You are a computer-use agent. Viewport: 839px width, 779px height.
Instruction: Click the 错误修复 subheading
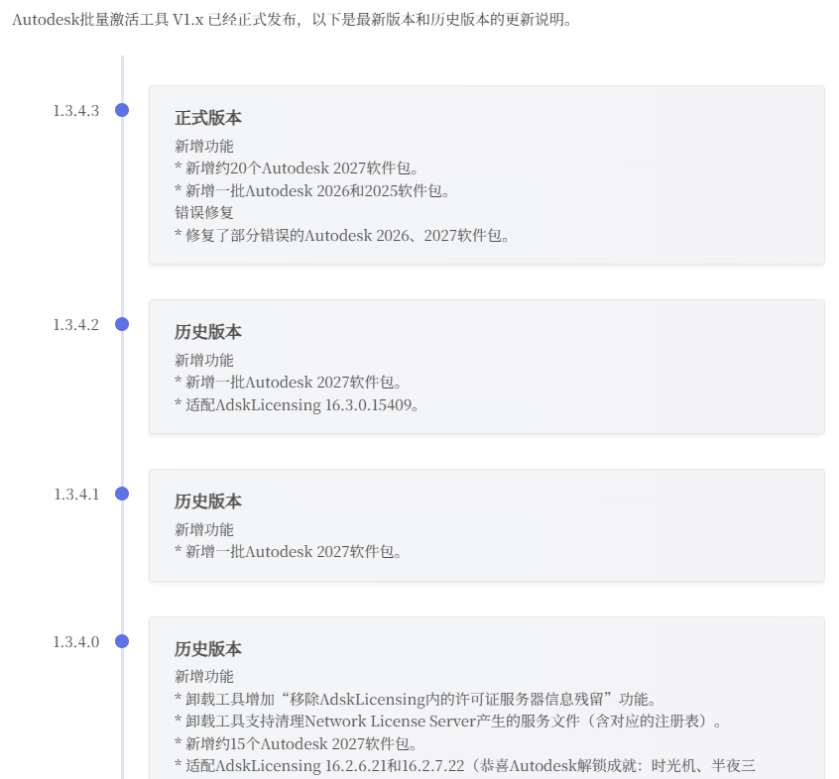(204, 212)
